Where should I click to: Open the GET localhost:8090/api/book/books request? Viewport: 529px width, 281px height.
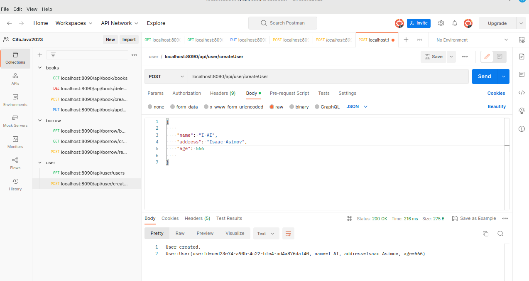coord(90,78)
